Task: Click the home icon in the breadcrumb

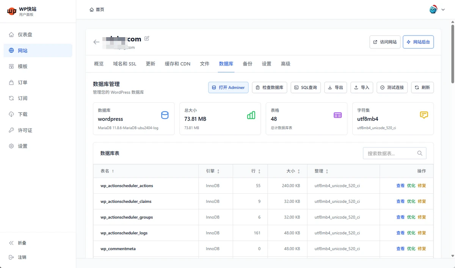Action: pyautogui.click(x=91, y=9)
